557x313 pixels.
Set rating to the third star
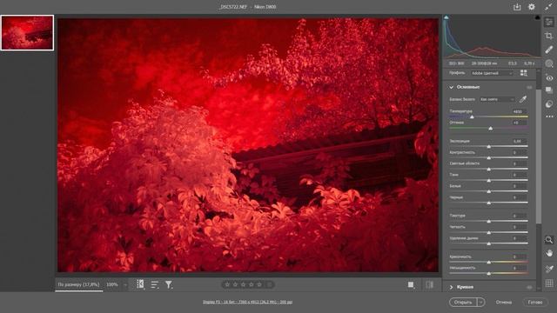pyautogui.click(x=244, y=284)
